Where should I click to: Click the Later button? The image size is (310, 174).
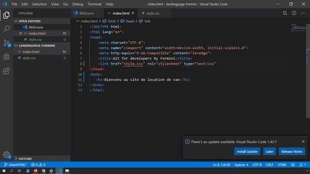[x=269, y=151]
